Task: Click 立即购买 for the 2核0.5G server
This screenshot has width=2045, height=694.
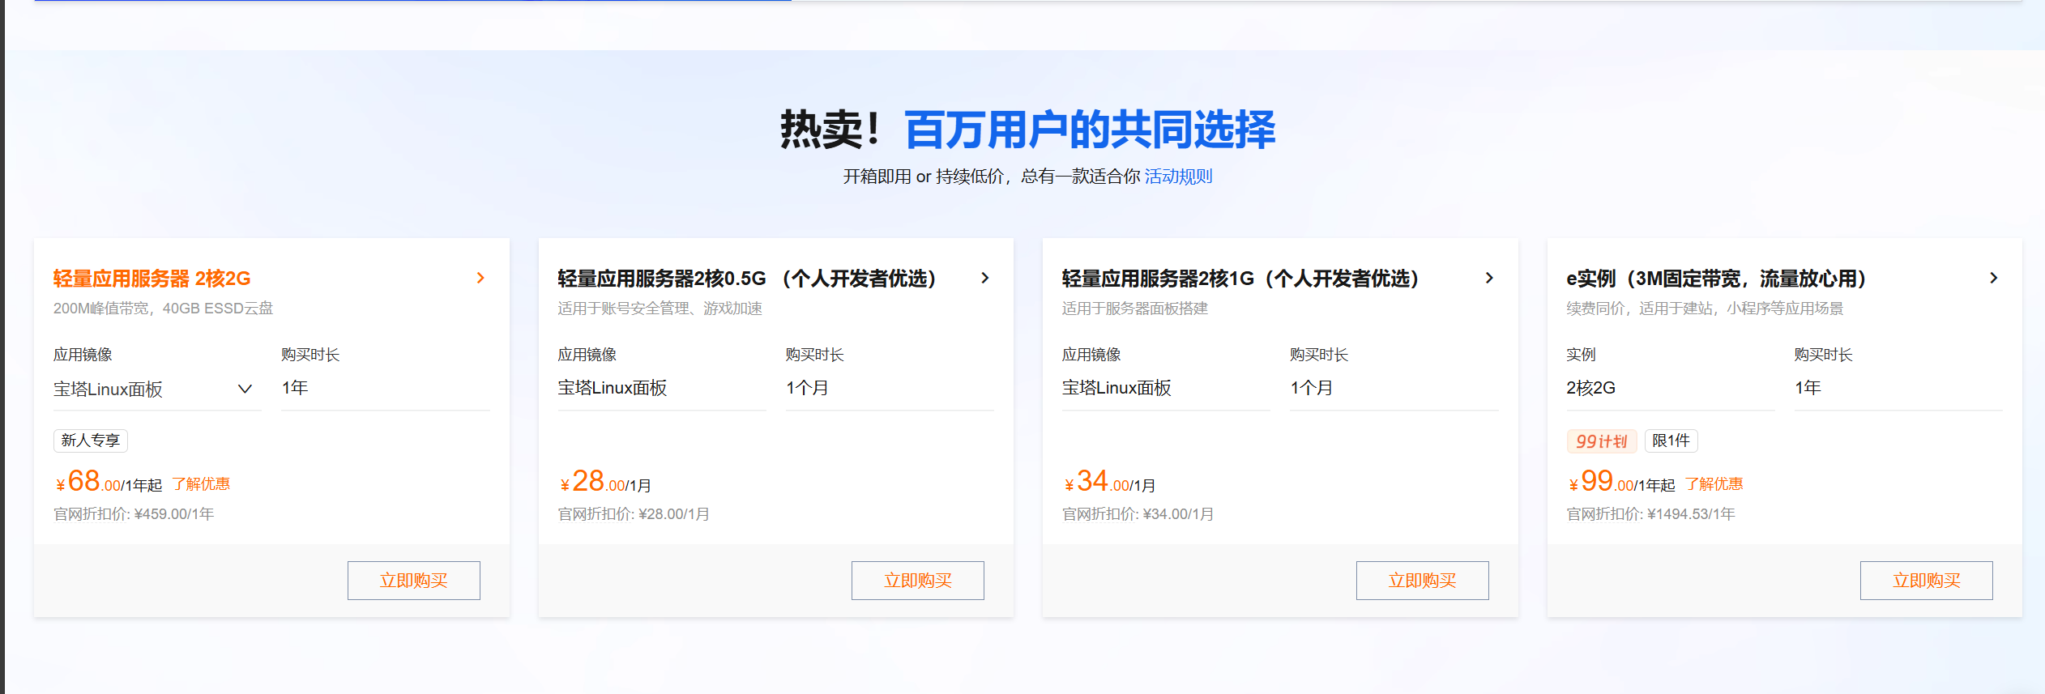Action: (917, 581)
